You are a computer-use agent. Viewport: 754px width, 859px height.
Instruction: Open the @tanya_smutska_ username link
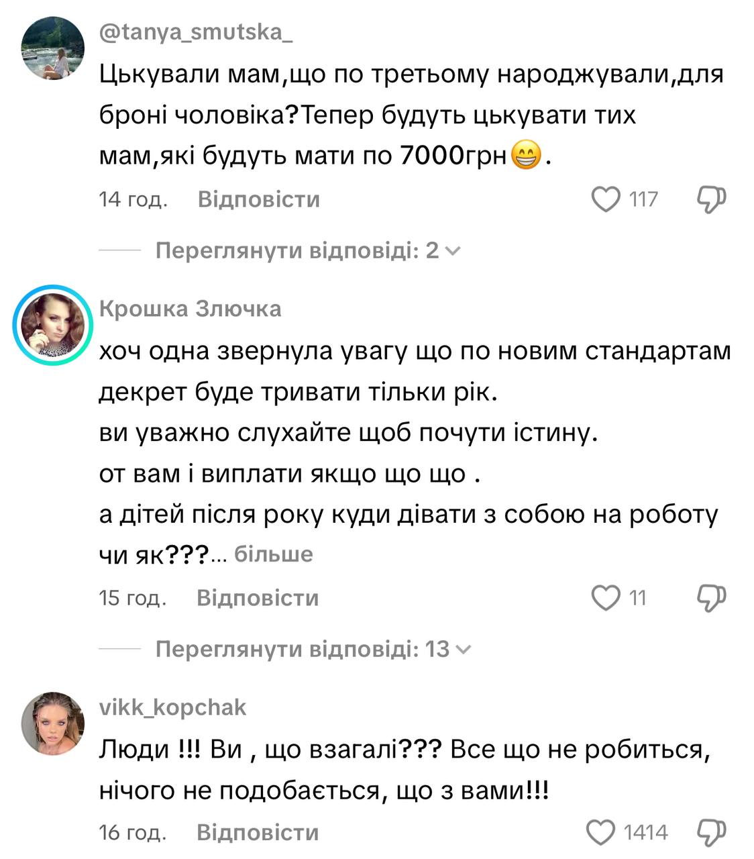click(196, 32)
